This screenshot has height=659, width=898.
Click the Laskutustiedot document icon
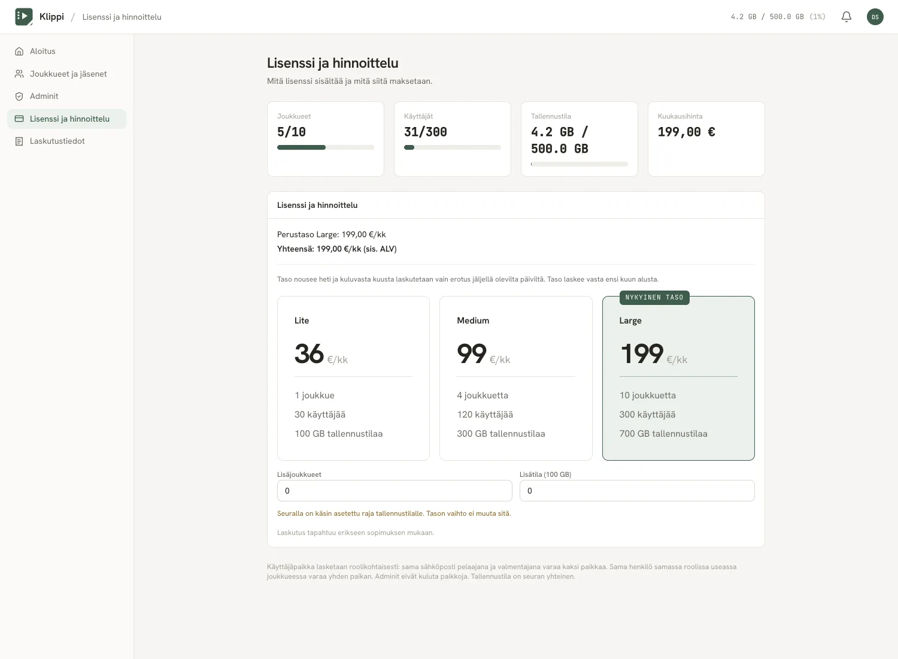point(19,141)
